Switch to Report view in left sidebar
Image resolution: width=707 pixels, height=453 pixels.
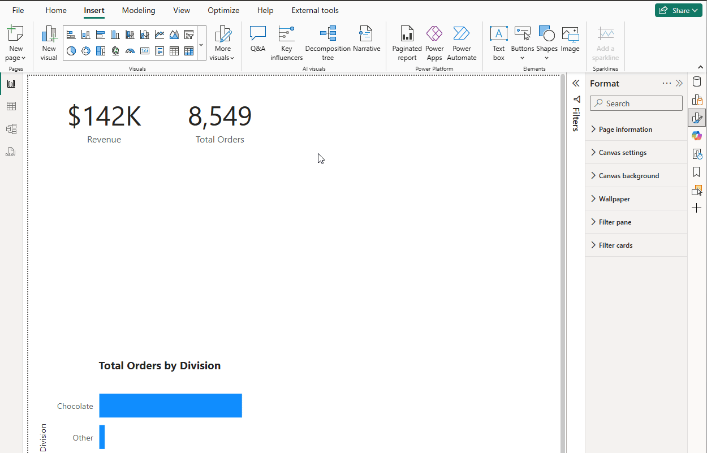[11, 84]
